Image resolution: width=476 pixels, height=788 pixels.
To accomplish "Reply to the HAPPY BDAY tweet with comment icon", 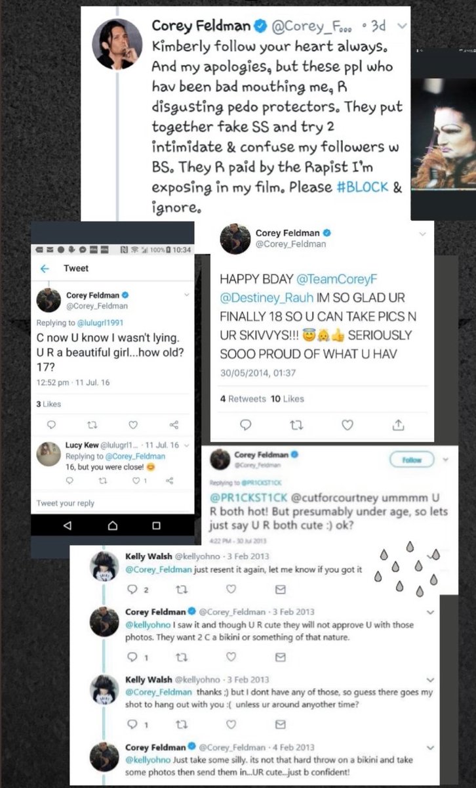I will [x=245, y=426].
